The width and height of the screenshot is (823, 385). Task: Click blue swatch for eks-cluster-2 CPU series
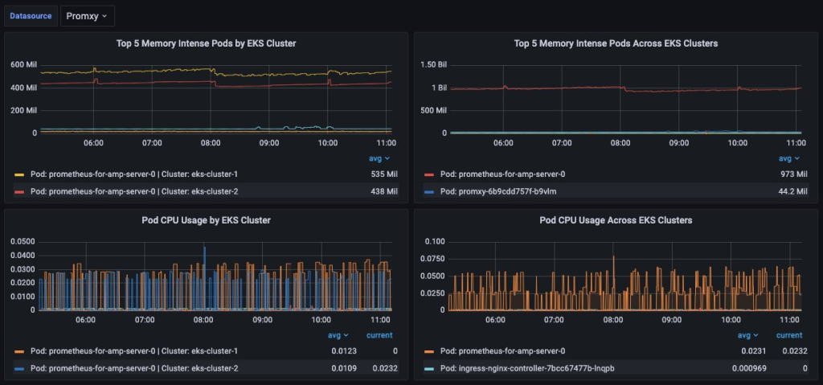[19, 368]
